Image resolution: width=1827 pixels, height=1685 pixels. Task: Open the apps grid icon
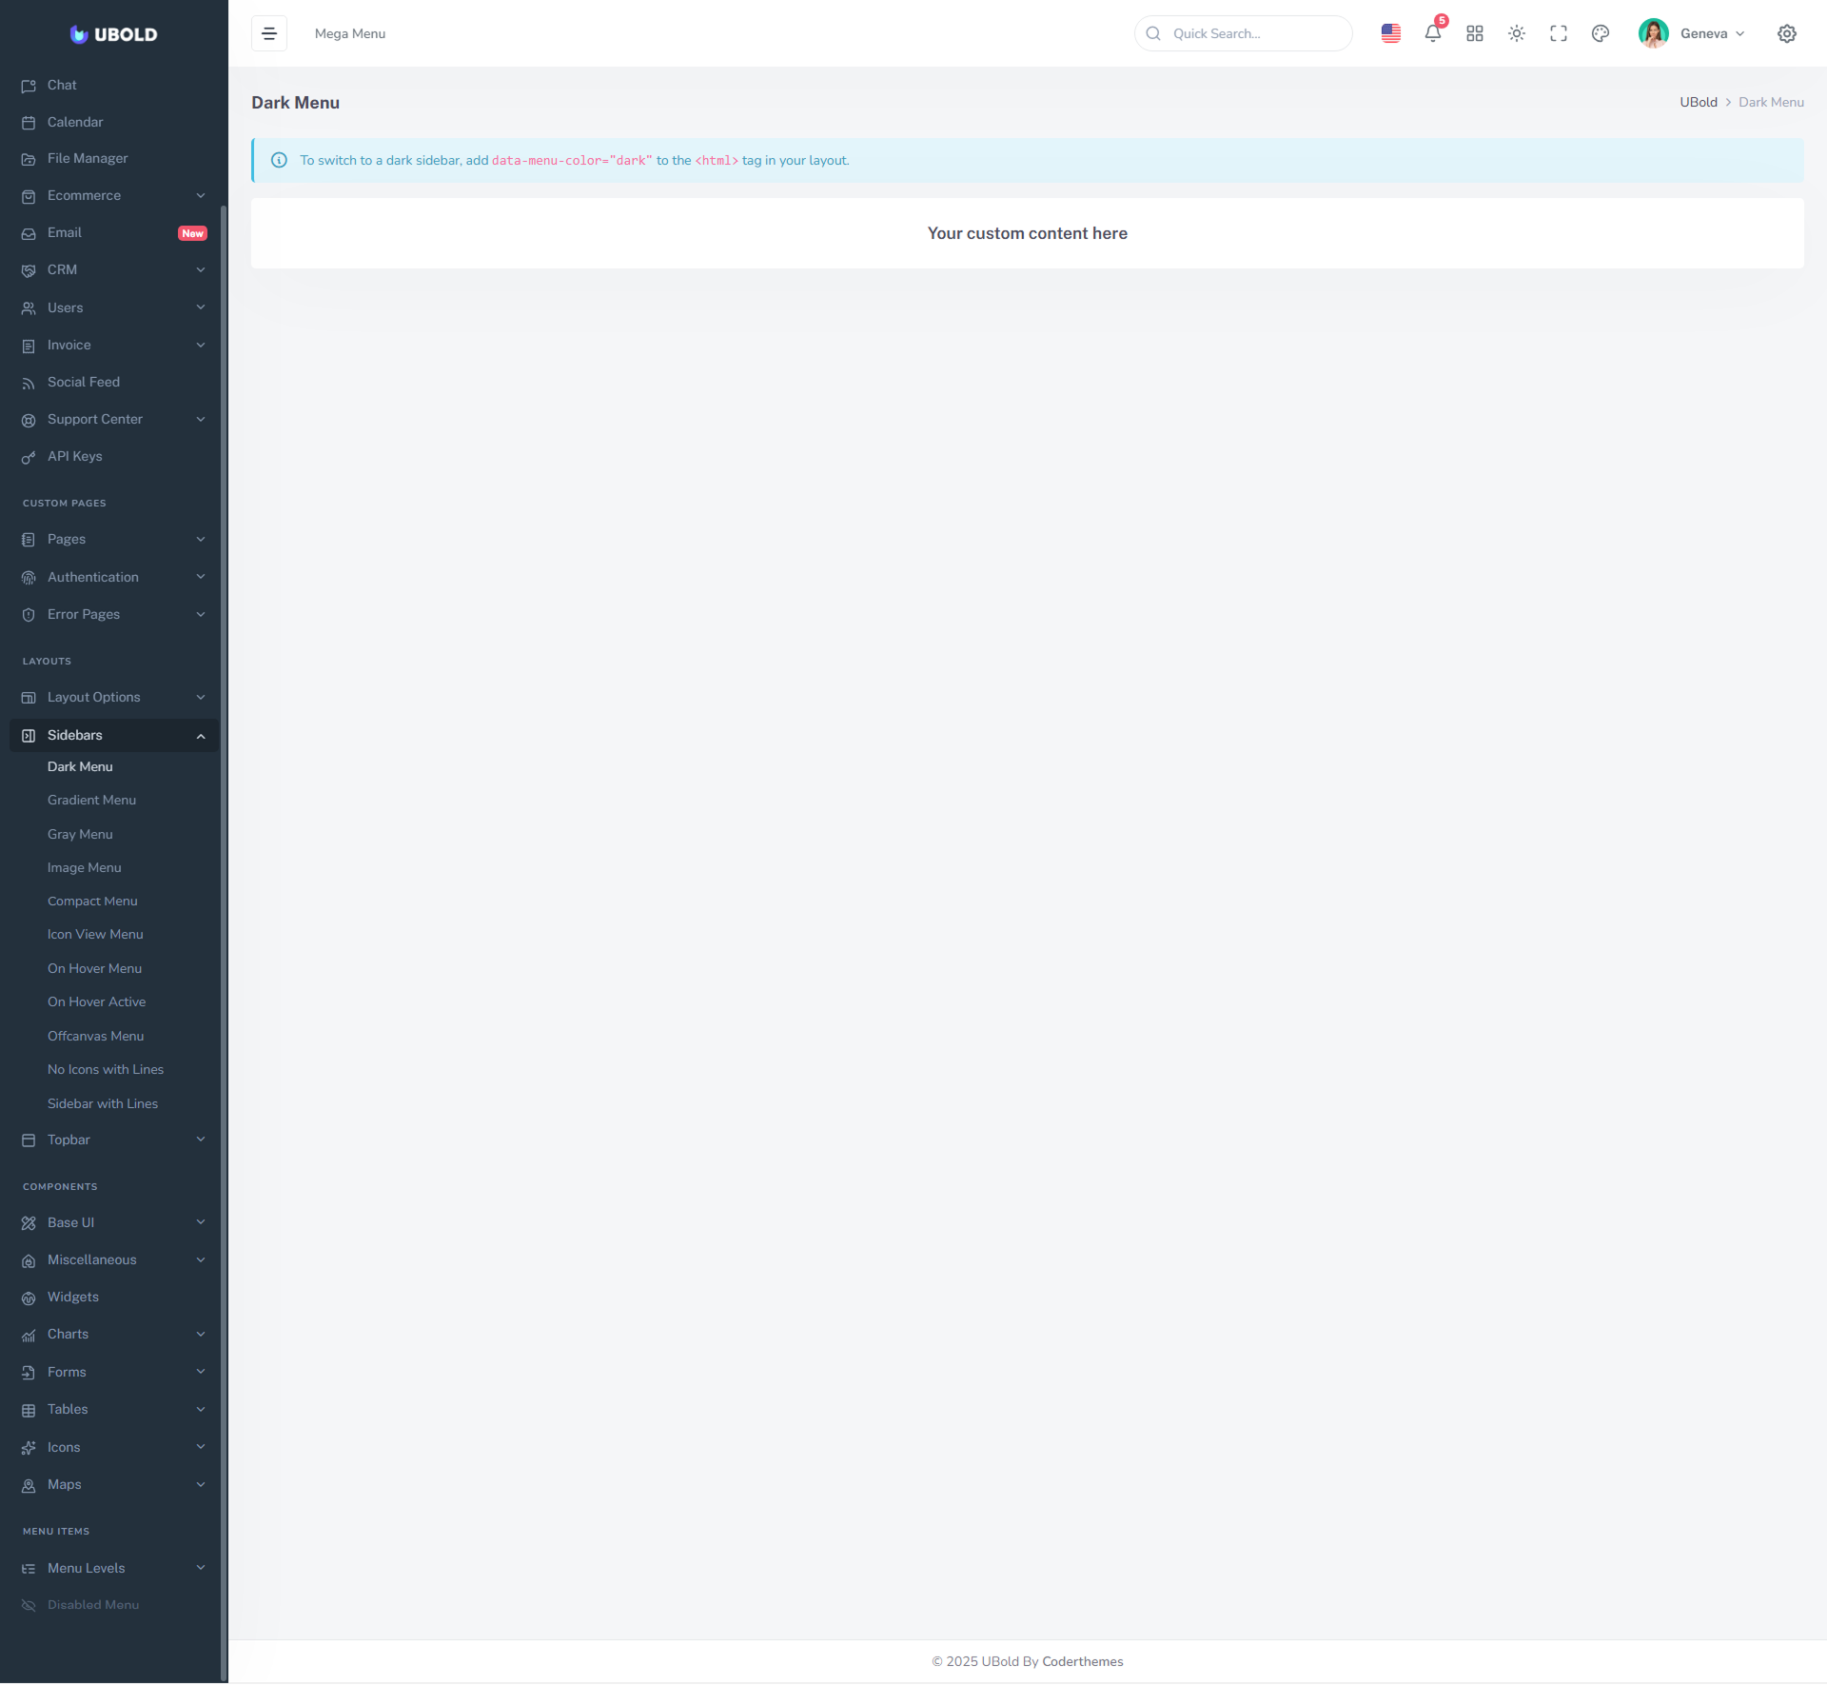[1475, 33]
